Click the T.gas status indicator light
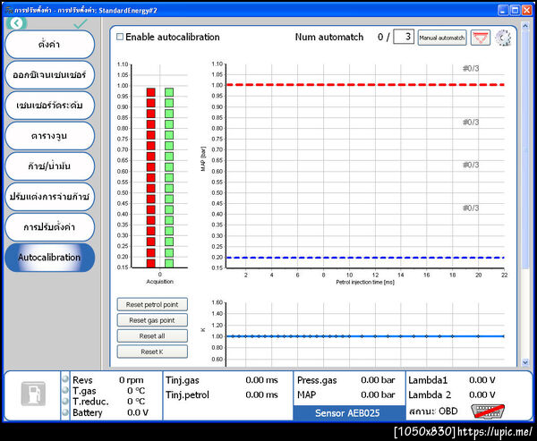 [x=65, y=390]
